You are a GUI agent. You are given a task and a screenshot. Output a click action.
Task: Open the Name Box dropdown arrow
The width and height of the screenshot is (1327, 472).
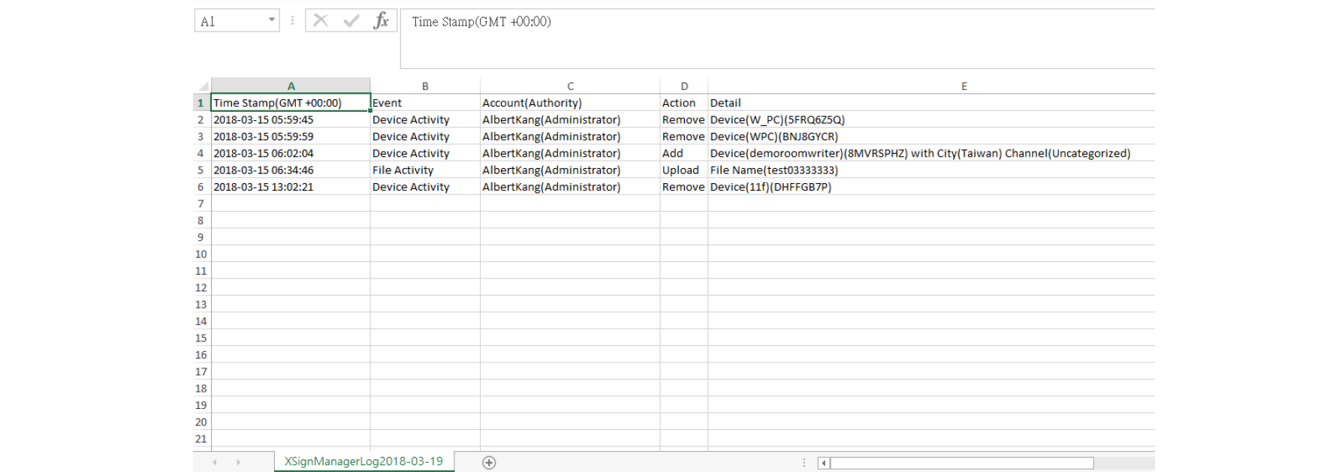(x=271, y=21)
